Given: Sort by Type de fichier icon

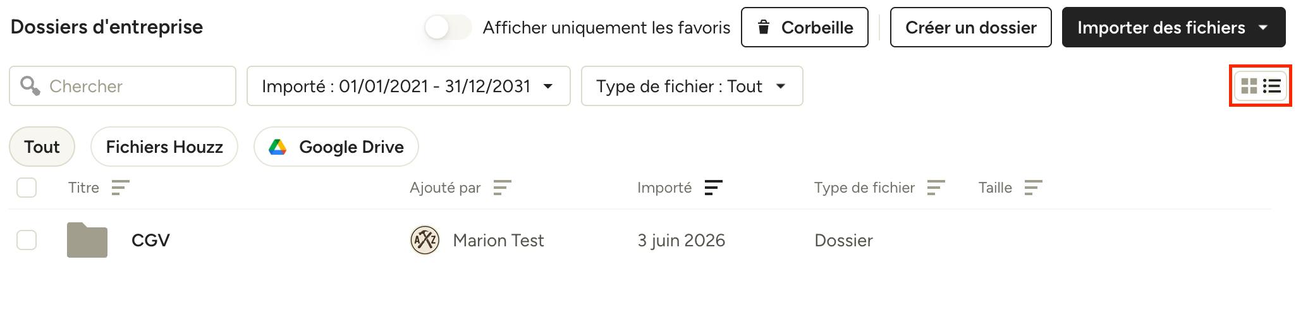Looking at the screenshot, I should click(x=936, y=188).
